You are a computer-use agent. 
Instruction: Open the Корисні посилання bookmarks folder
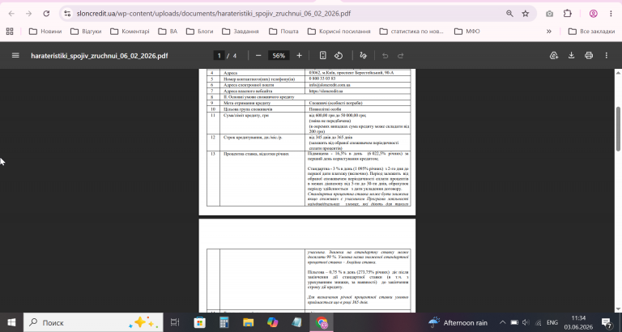tap(339, 32)
